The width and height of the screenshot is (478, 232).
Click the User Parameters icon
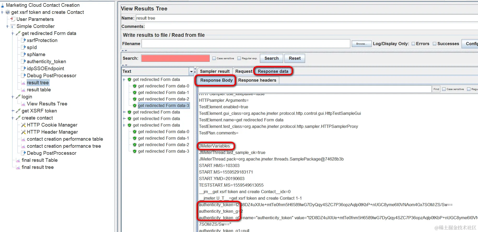[13, 19]
